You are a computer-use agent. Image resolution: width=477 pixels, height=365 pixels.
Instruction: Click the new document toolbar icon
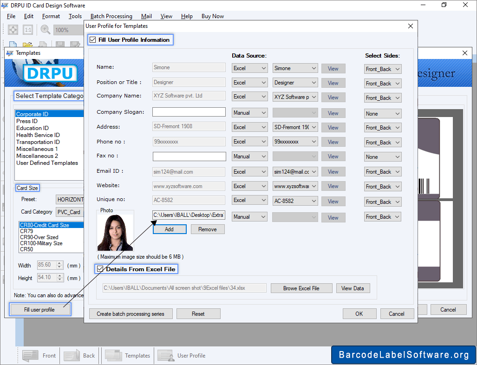pyautogui.click(x=13, y=45)
